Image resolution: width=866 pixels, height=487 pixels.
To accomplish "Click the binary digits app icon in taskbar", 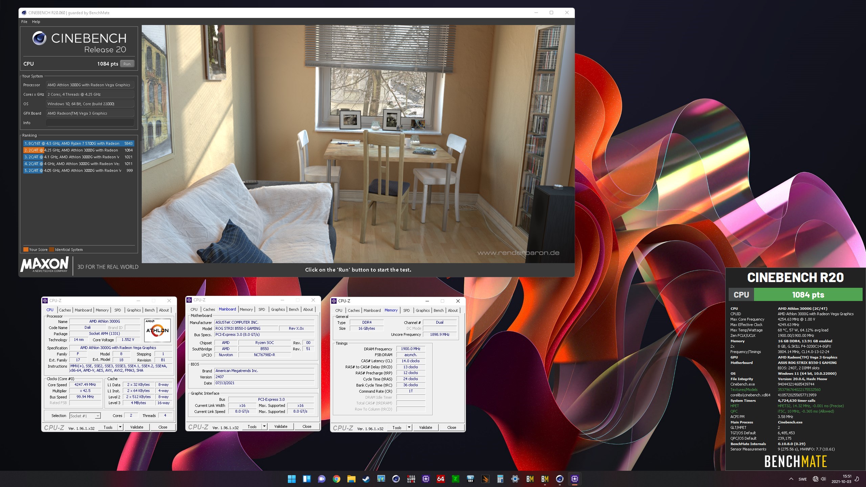I will [x=411, y=479].
